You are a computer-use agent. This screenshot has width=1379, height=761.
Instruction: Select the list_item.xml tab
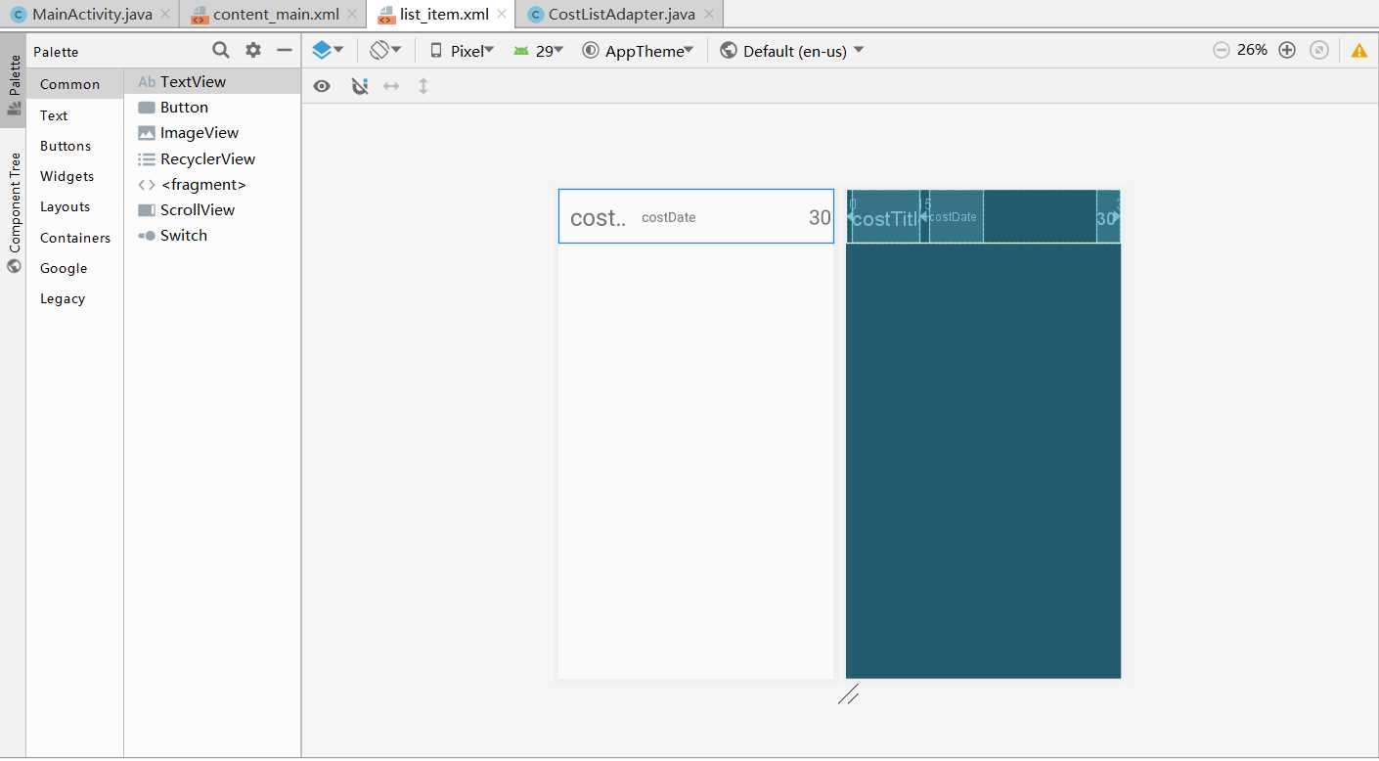tap(444, 14)
